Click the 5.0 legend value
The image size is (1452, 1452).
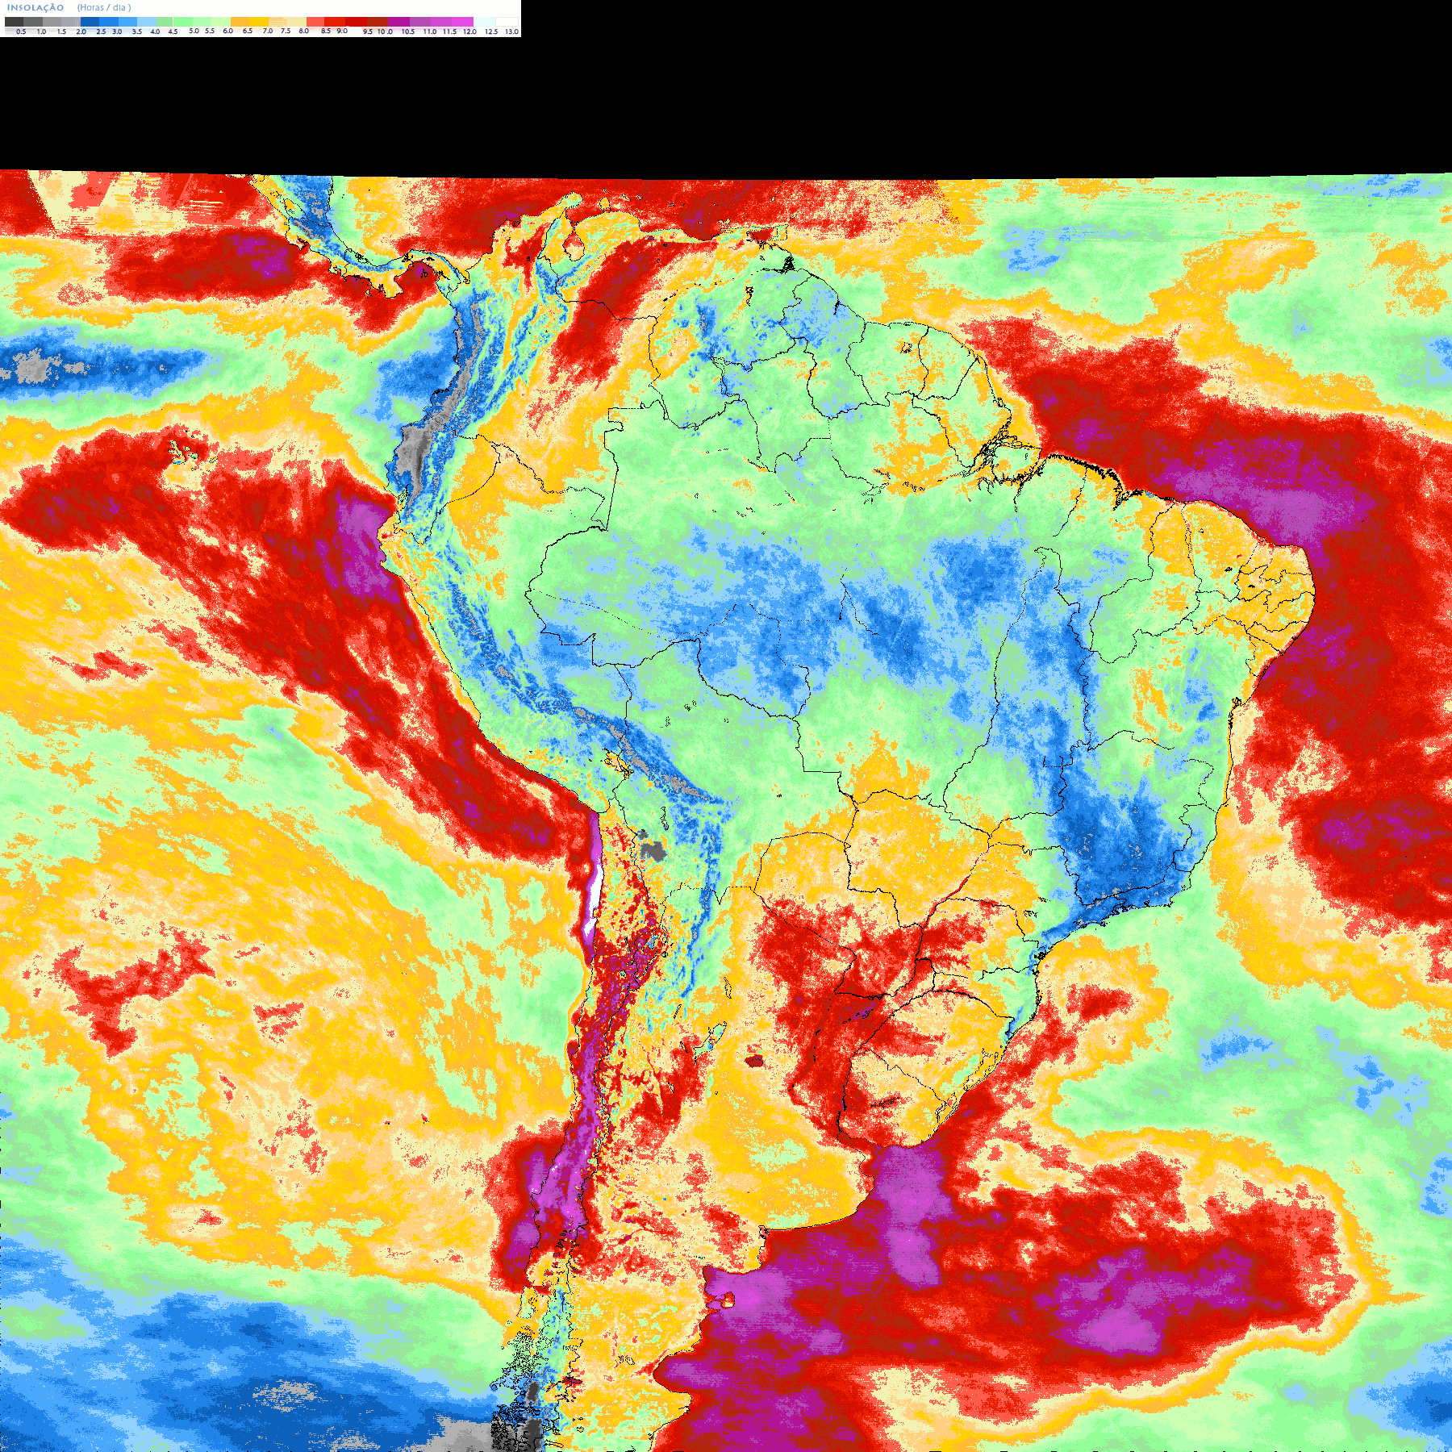(194, 31)
